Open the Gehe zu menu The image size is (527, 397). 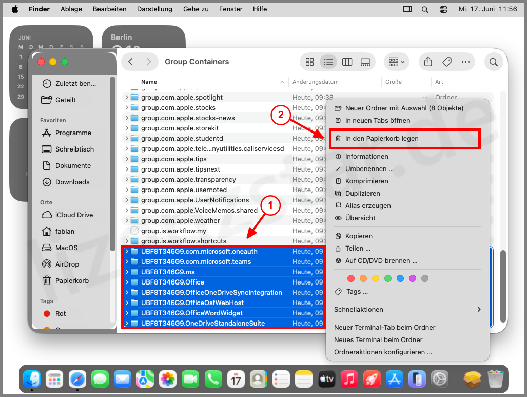(x=196, y=9)
